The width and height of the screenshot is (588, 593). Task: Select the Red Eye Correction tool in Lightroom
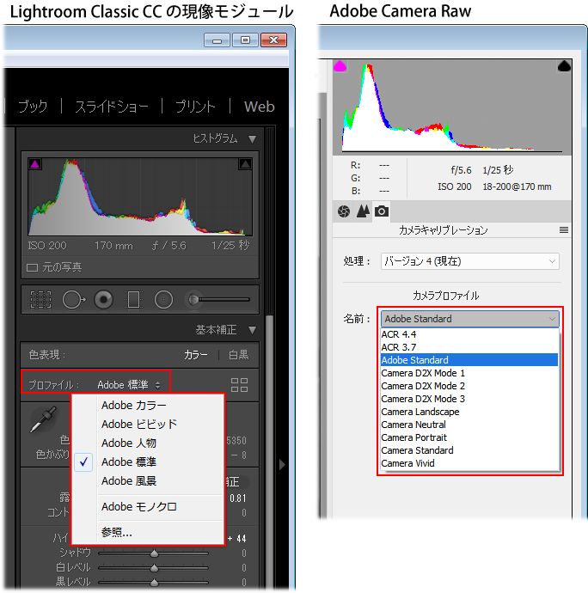[x=103, y=300]
